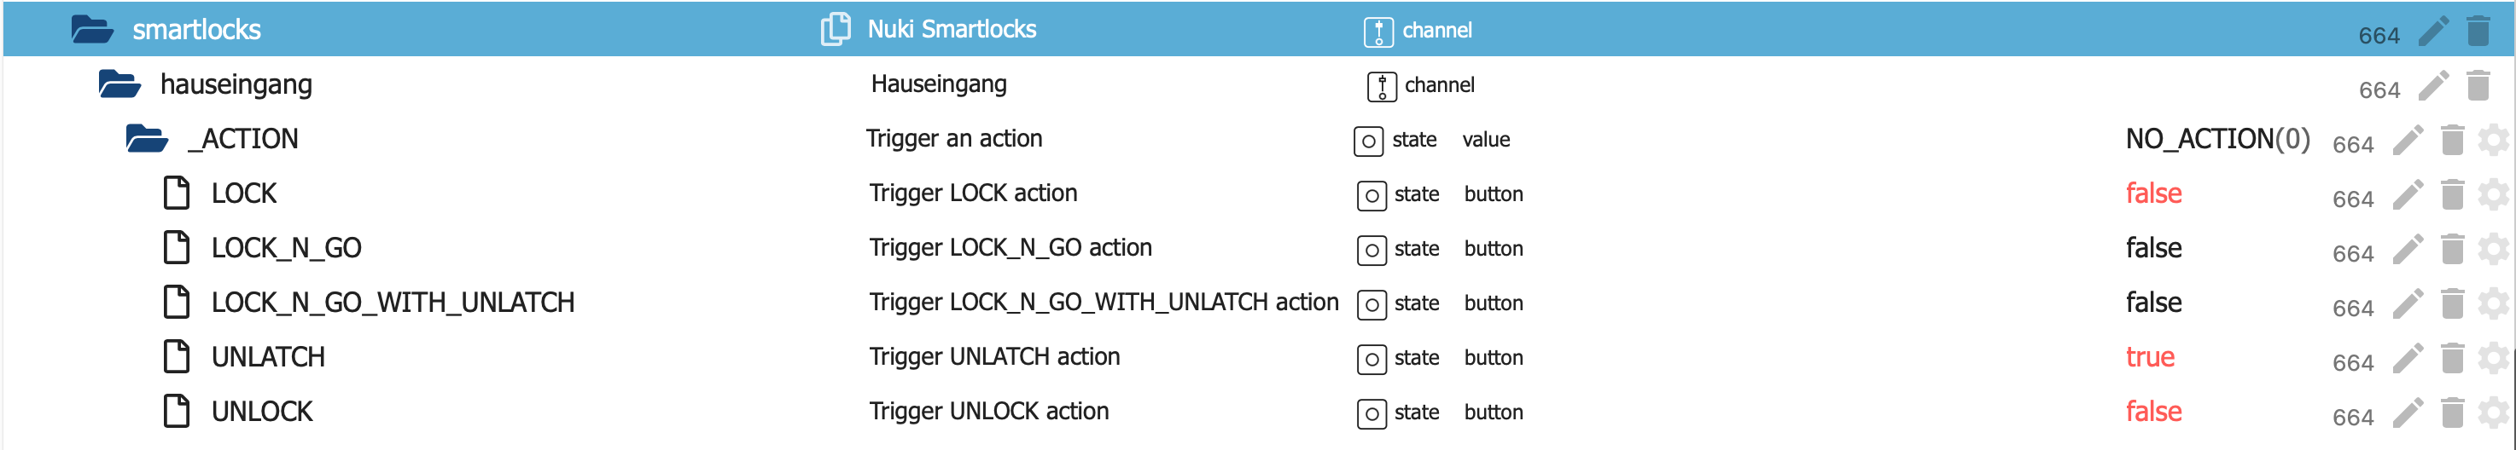Click the copy icon beside Nuki Smartlocks
Image resolution: width=2516 pixels, height=450 pixels.
coord(835,29)
